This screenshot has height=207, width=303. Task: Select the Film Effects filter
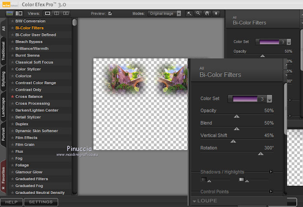27,137
